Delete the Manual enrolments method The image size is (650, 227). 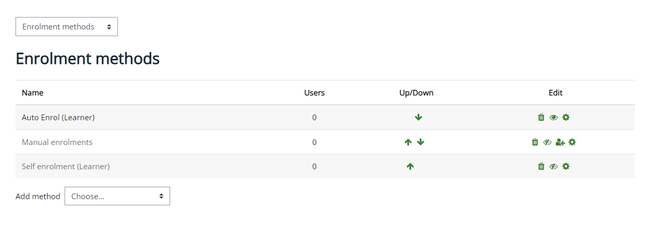(535, 142)
